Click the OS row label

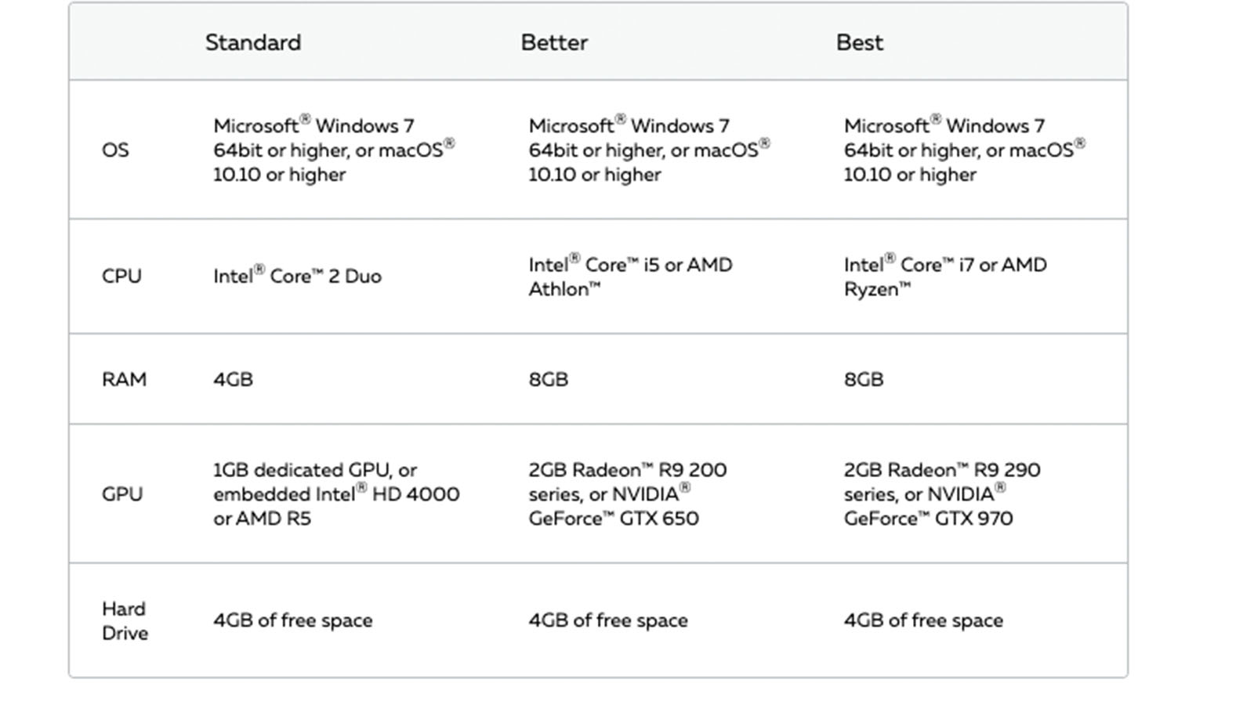tap(115, 150)
